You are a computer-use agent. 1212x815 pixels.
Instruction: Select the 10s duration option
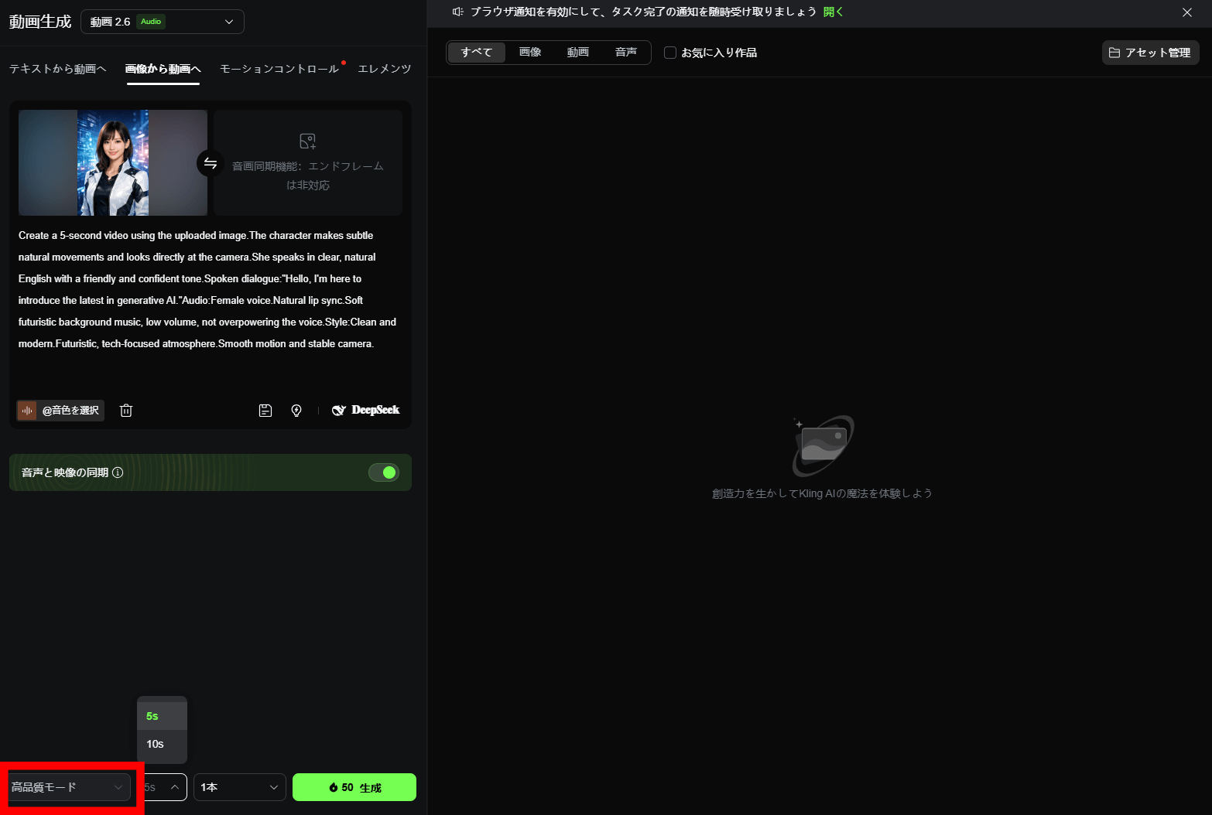tap(156, 744)
